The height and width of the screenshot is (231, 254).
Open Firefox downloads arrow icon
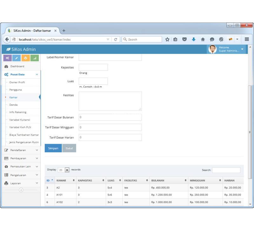point(194,40)
